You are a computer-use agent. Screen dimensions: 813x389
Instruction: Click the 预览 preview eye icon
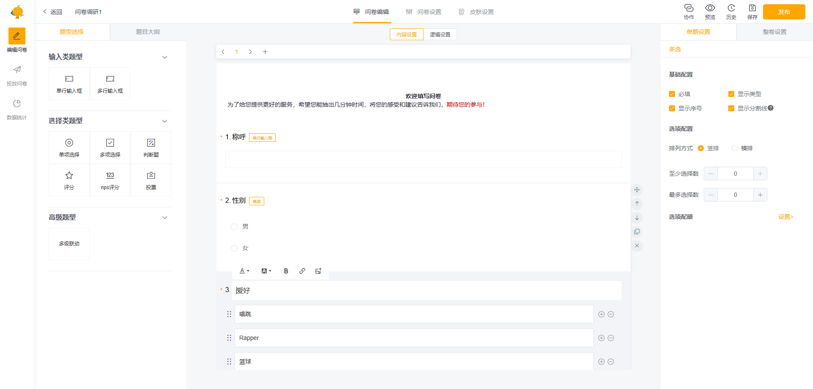click(x=710, y=8)
